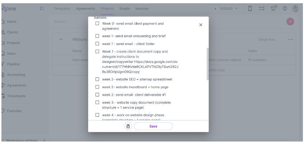
Task: Toggle sidebar collapse icon near logo
Action: point(42,8)
